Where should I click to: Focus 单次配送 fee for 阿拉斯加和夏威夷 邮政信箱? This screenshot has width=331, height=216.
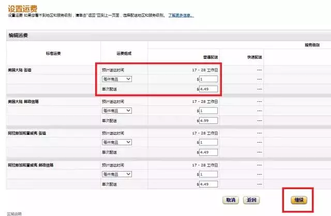point(208,184)
